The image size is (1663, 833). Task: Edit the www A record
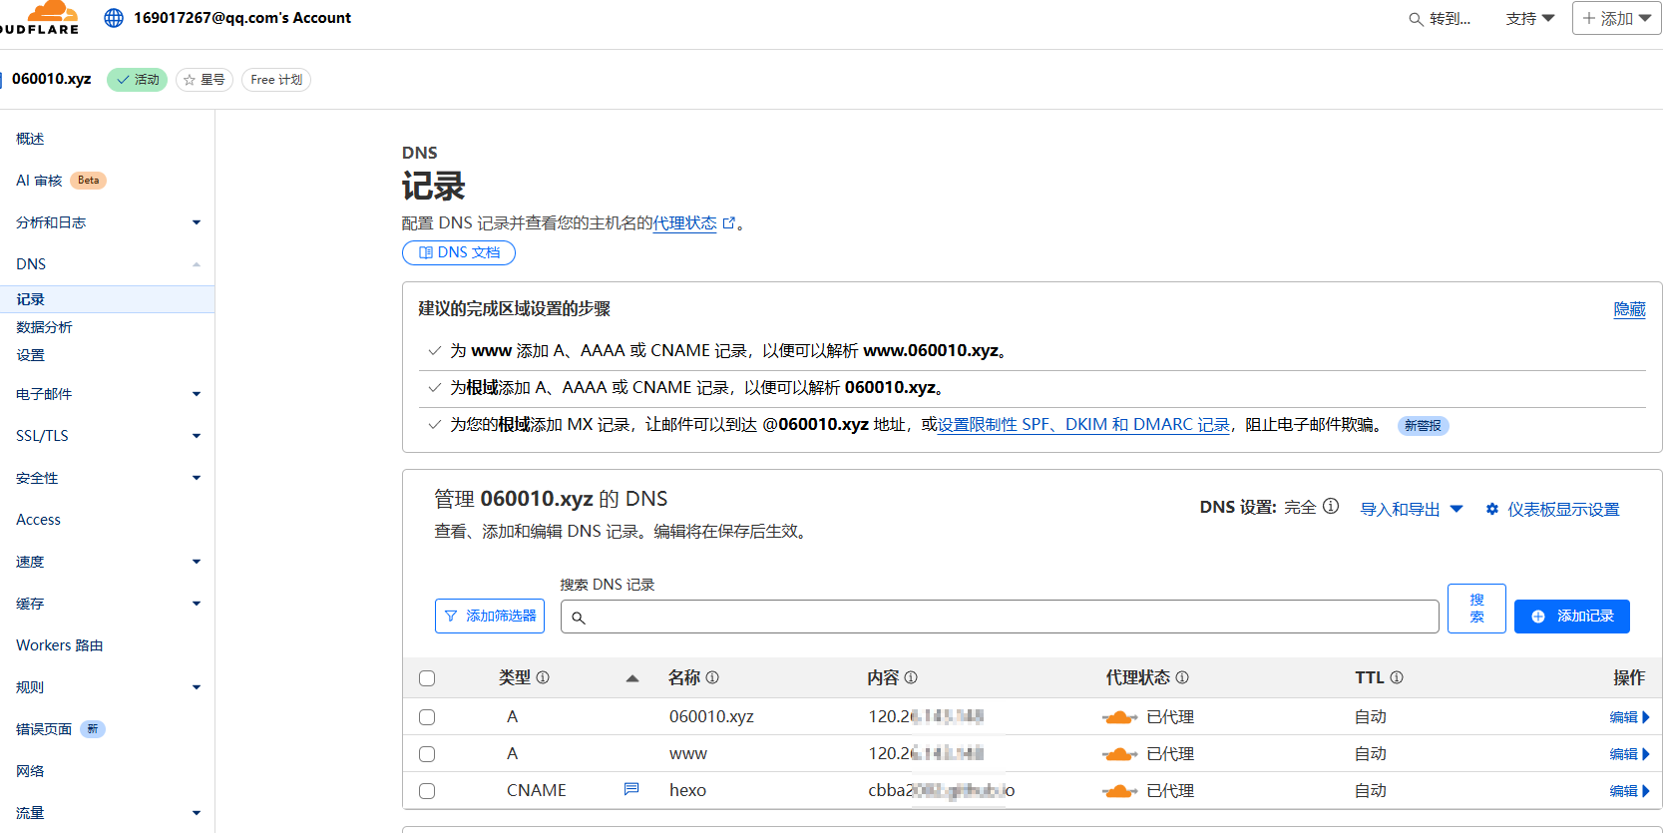click(x=1630, y=754)
